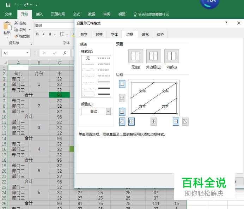Click the Copy icon in the ribbon
Viewport: 244px width, 209px height.
tap(16, 29)
